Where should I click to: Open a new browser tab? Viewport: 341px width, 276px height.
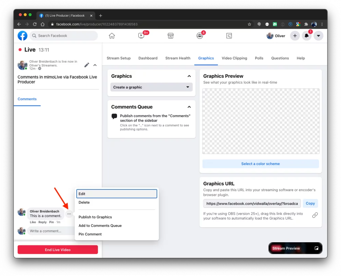[101, 16]
